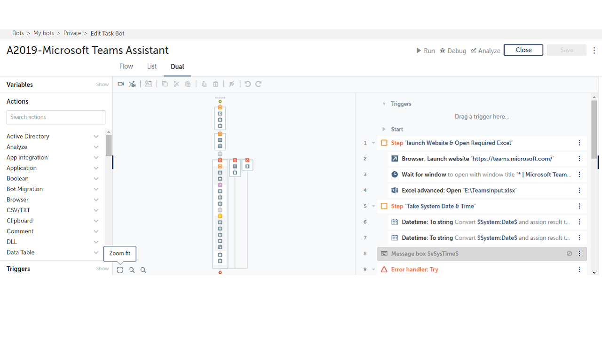Screen dimensions: 602x338
Task: Switch to the Flow view tab
Action: [x=126, y=66]
